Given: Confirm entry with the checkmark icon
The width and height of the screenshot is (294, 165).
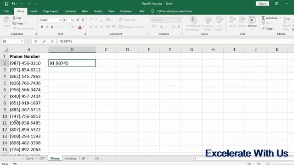Looking at the screenshot, I should coord(44,41).
